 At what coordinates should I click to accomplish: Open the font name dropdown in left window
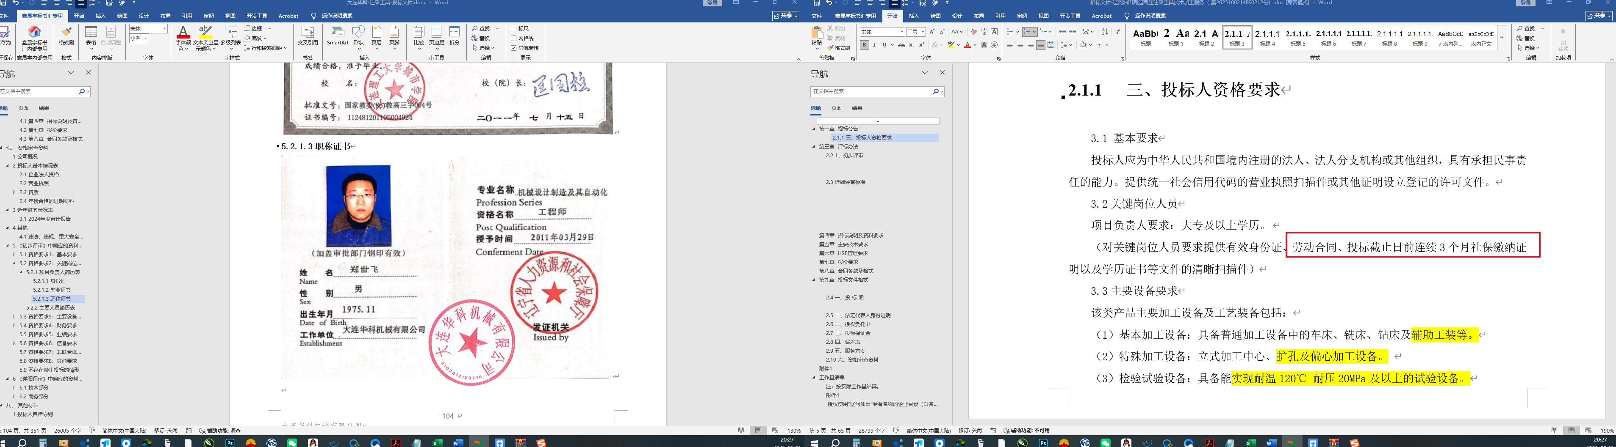(x=164, y=29)
